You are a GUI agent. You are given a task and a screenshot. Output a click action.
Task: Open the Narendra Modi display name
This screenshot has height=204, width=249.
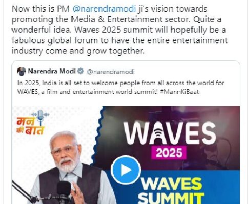[x=52, y=71]
